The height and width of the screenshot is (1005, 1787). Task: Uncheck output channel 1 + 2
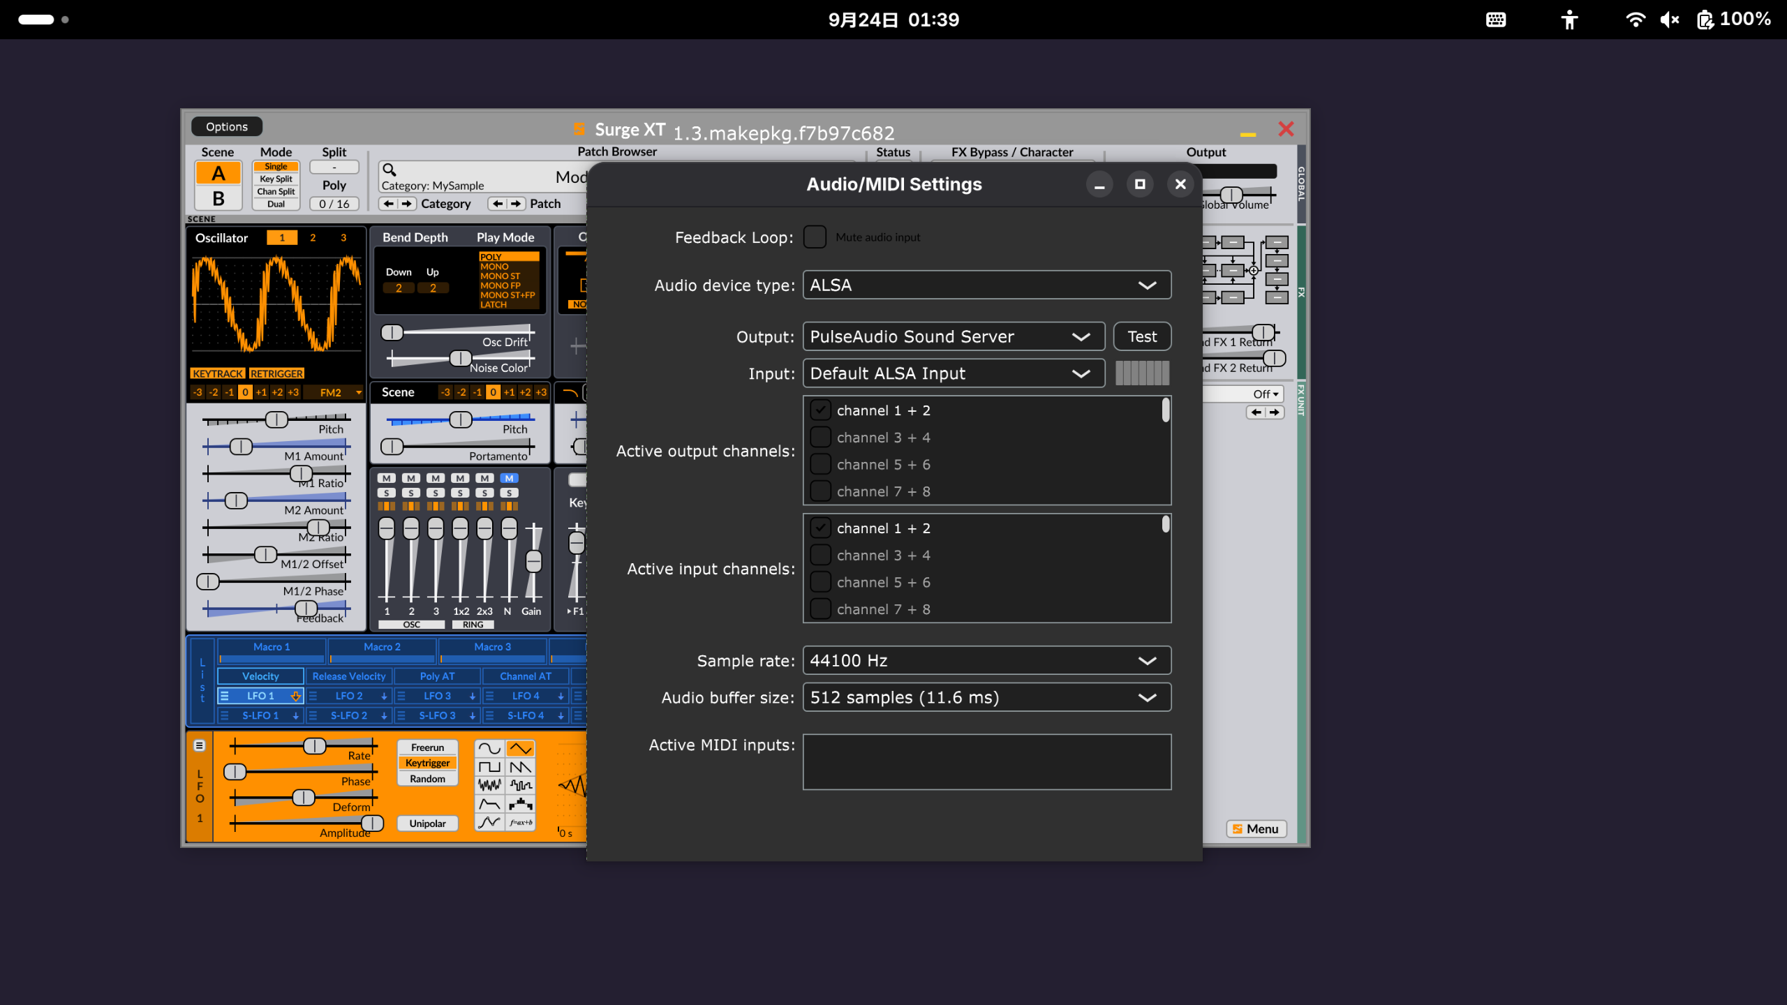tap(820, 410)
